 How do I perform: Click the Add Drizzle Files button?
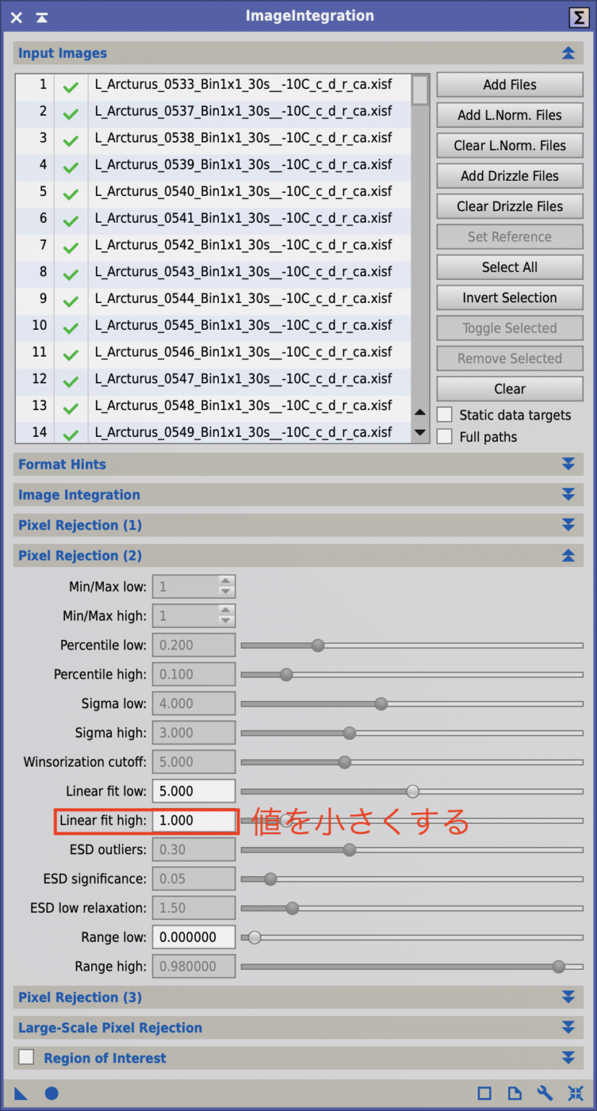[x=510, y=176]
